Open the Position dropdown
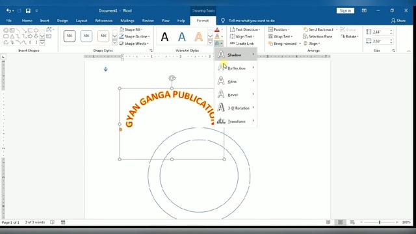The image size is (416, 234). [x=279, y=29]
